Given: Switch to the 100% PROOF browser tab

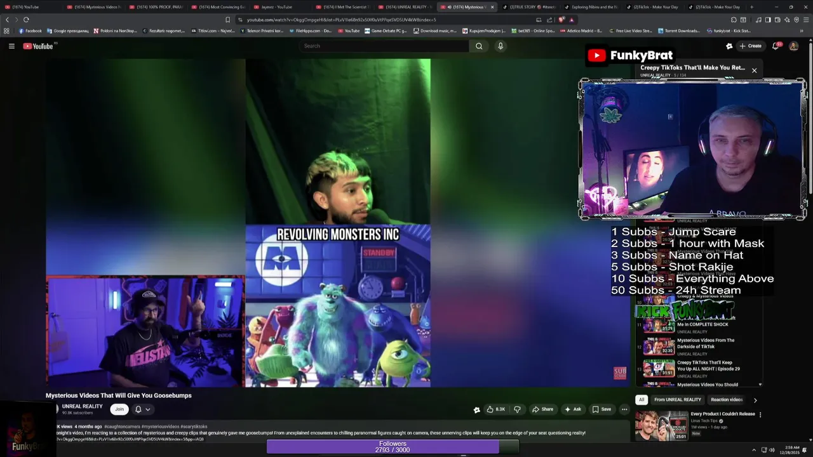Looking at the screenshot, I should tap(156, 7).
